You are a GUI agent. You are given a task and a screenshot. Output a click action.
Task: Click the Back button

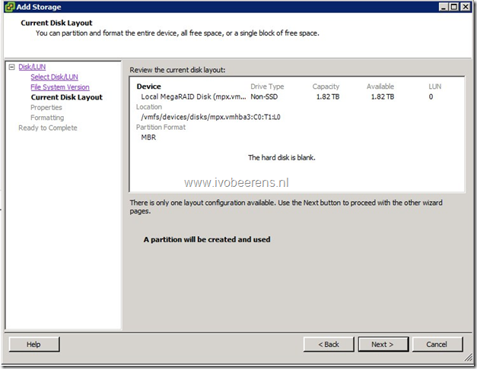[x=329, y=344]
